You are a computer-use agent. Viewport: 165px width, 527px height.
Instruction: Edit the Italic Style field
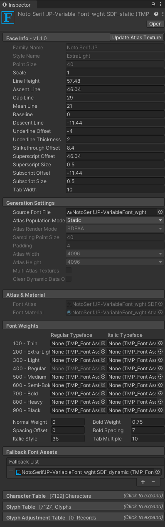click(x=68, y=439)
